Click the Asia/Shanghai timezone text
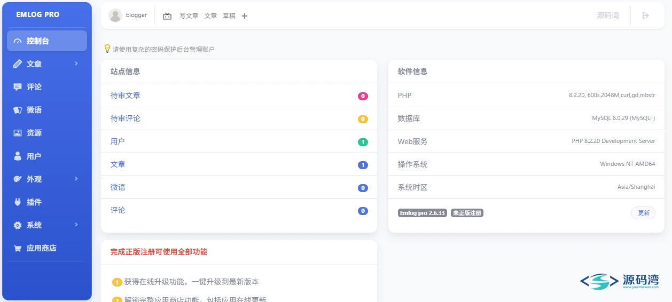This screenshot has width=672, height=302. (636, 187)
